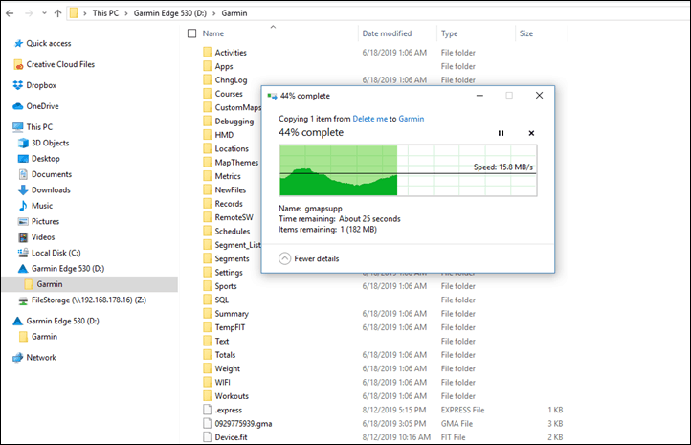Select the WIFI folder
The height and width of the screenshot is (445, 691).
[x=223, y=383]
